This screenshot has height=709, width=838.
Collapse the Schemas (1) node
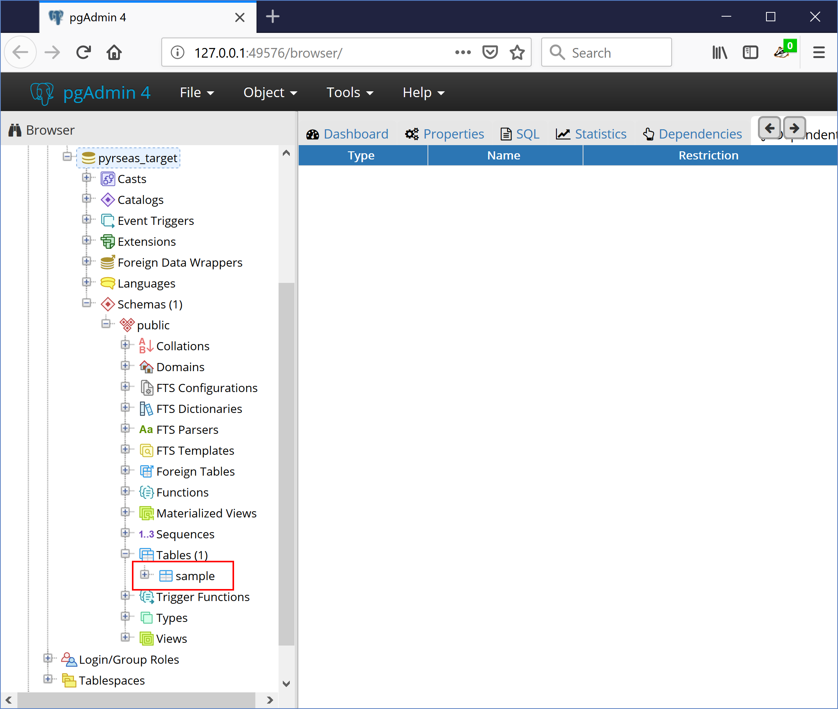click(x=86, y=303)
